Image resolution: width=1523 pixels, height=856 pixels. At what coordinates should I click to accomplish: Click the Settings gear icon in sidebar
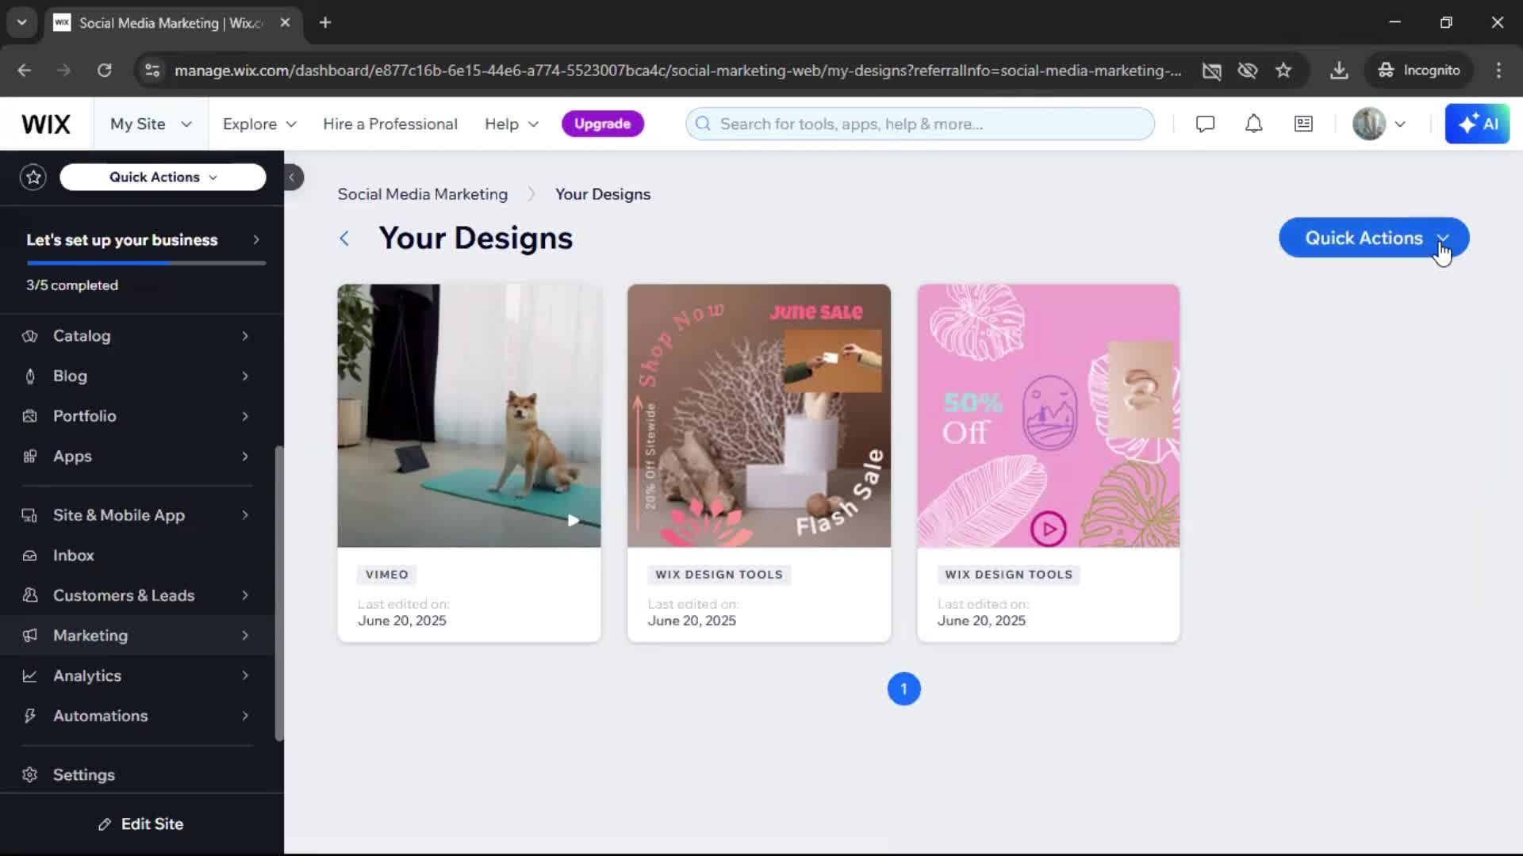click(30, 774)
